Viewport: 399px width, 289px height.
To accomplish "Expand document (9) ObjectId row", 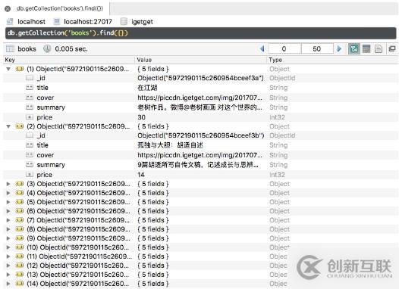I will 8,238.
